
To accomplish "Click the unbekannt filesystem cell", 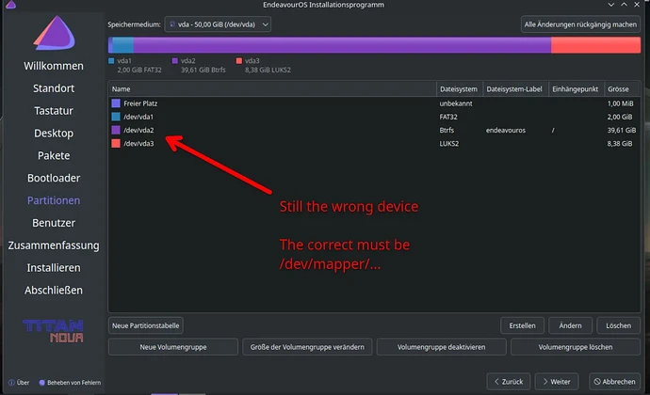I will point(456,103).
